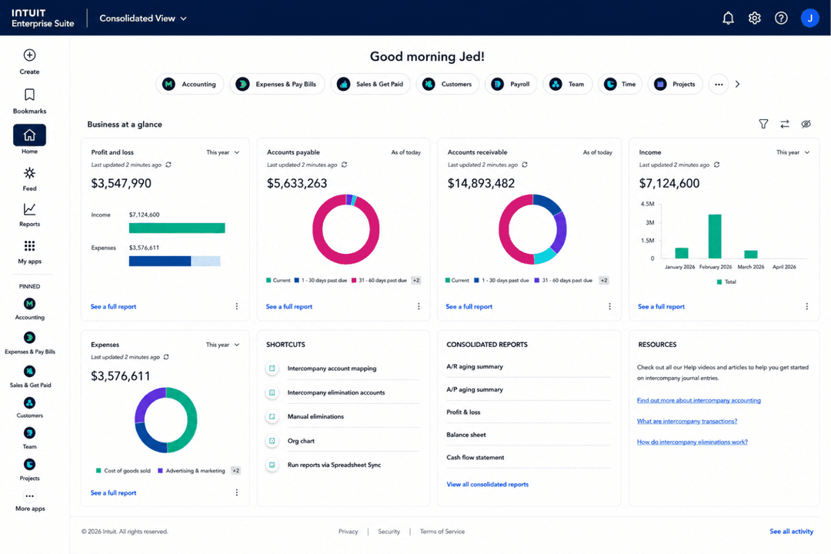The width and height of the screenshot is (831, 554).
Task: Open How do intercompany eliminations work?
Action: [692, 442]
